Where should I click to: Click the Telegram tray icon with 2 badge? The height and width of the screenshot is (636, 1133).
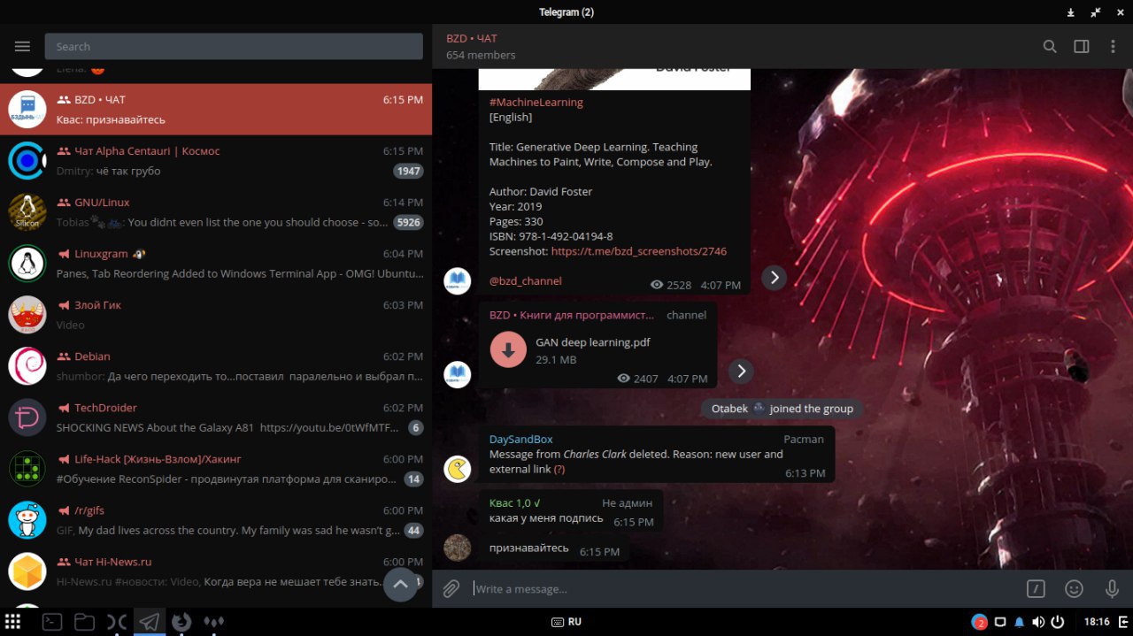980,622
